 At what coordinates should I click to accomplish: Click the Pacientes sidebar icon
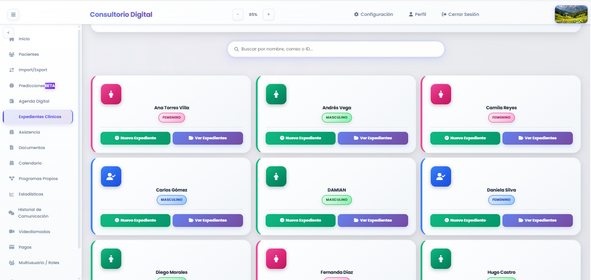tap(12, 54)
